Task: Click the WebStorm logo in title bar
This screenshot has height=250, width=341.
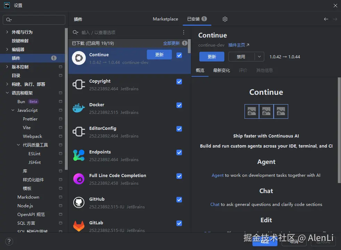Action: (7, 5)
